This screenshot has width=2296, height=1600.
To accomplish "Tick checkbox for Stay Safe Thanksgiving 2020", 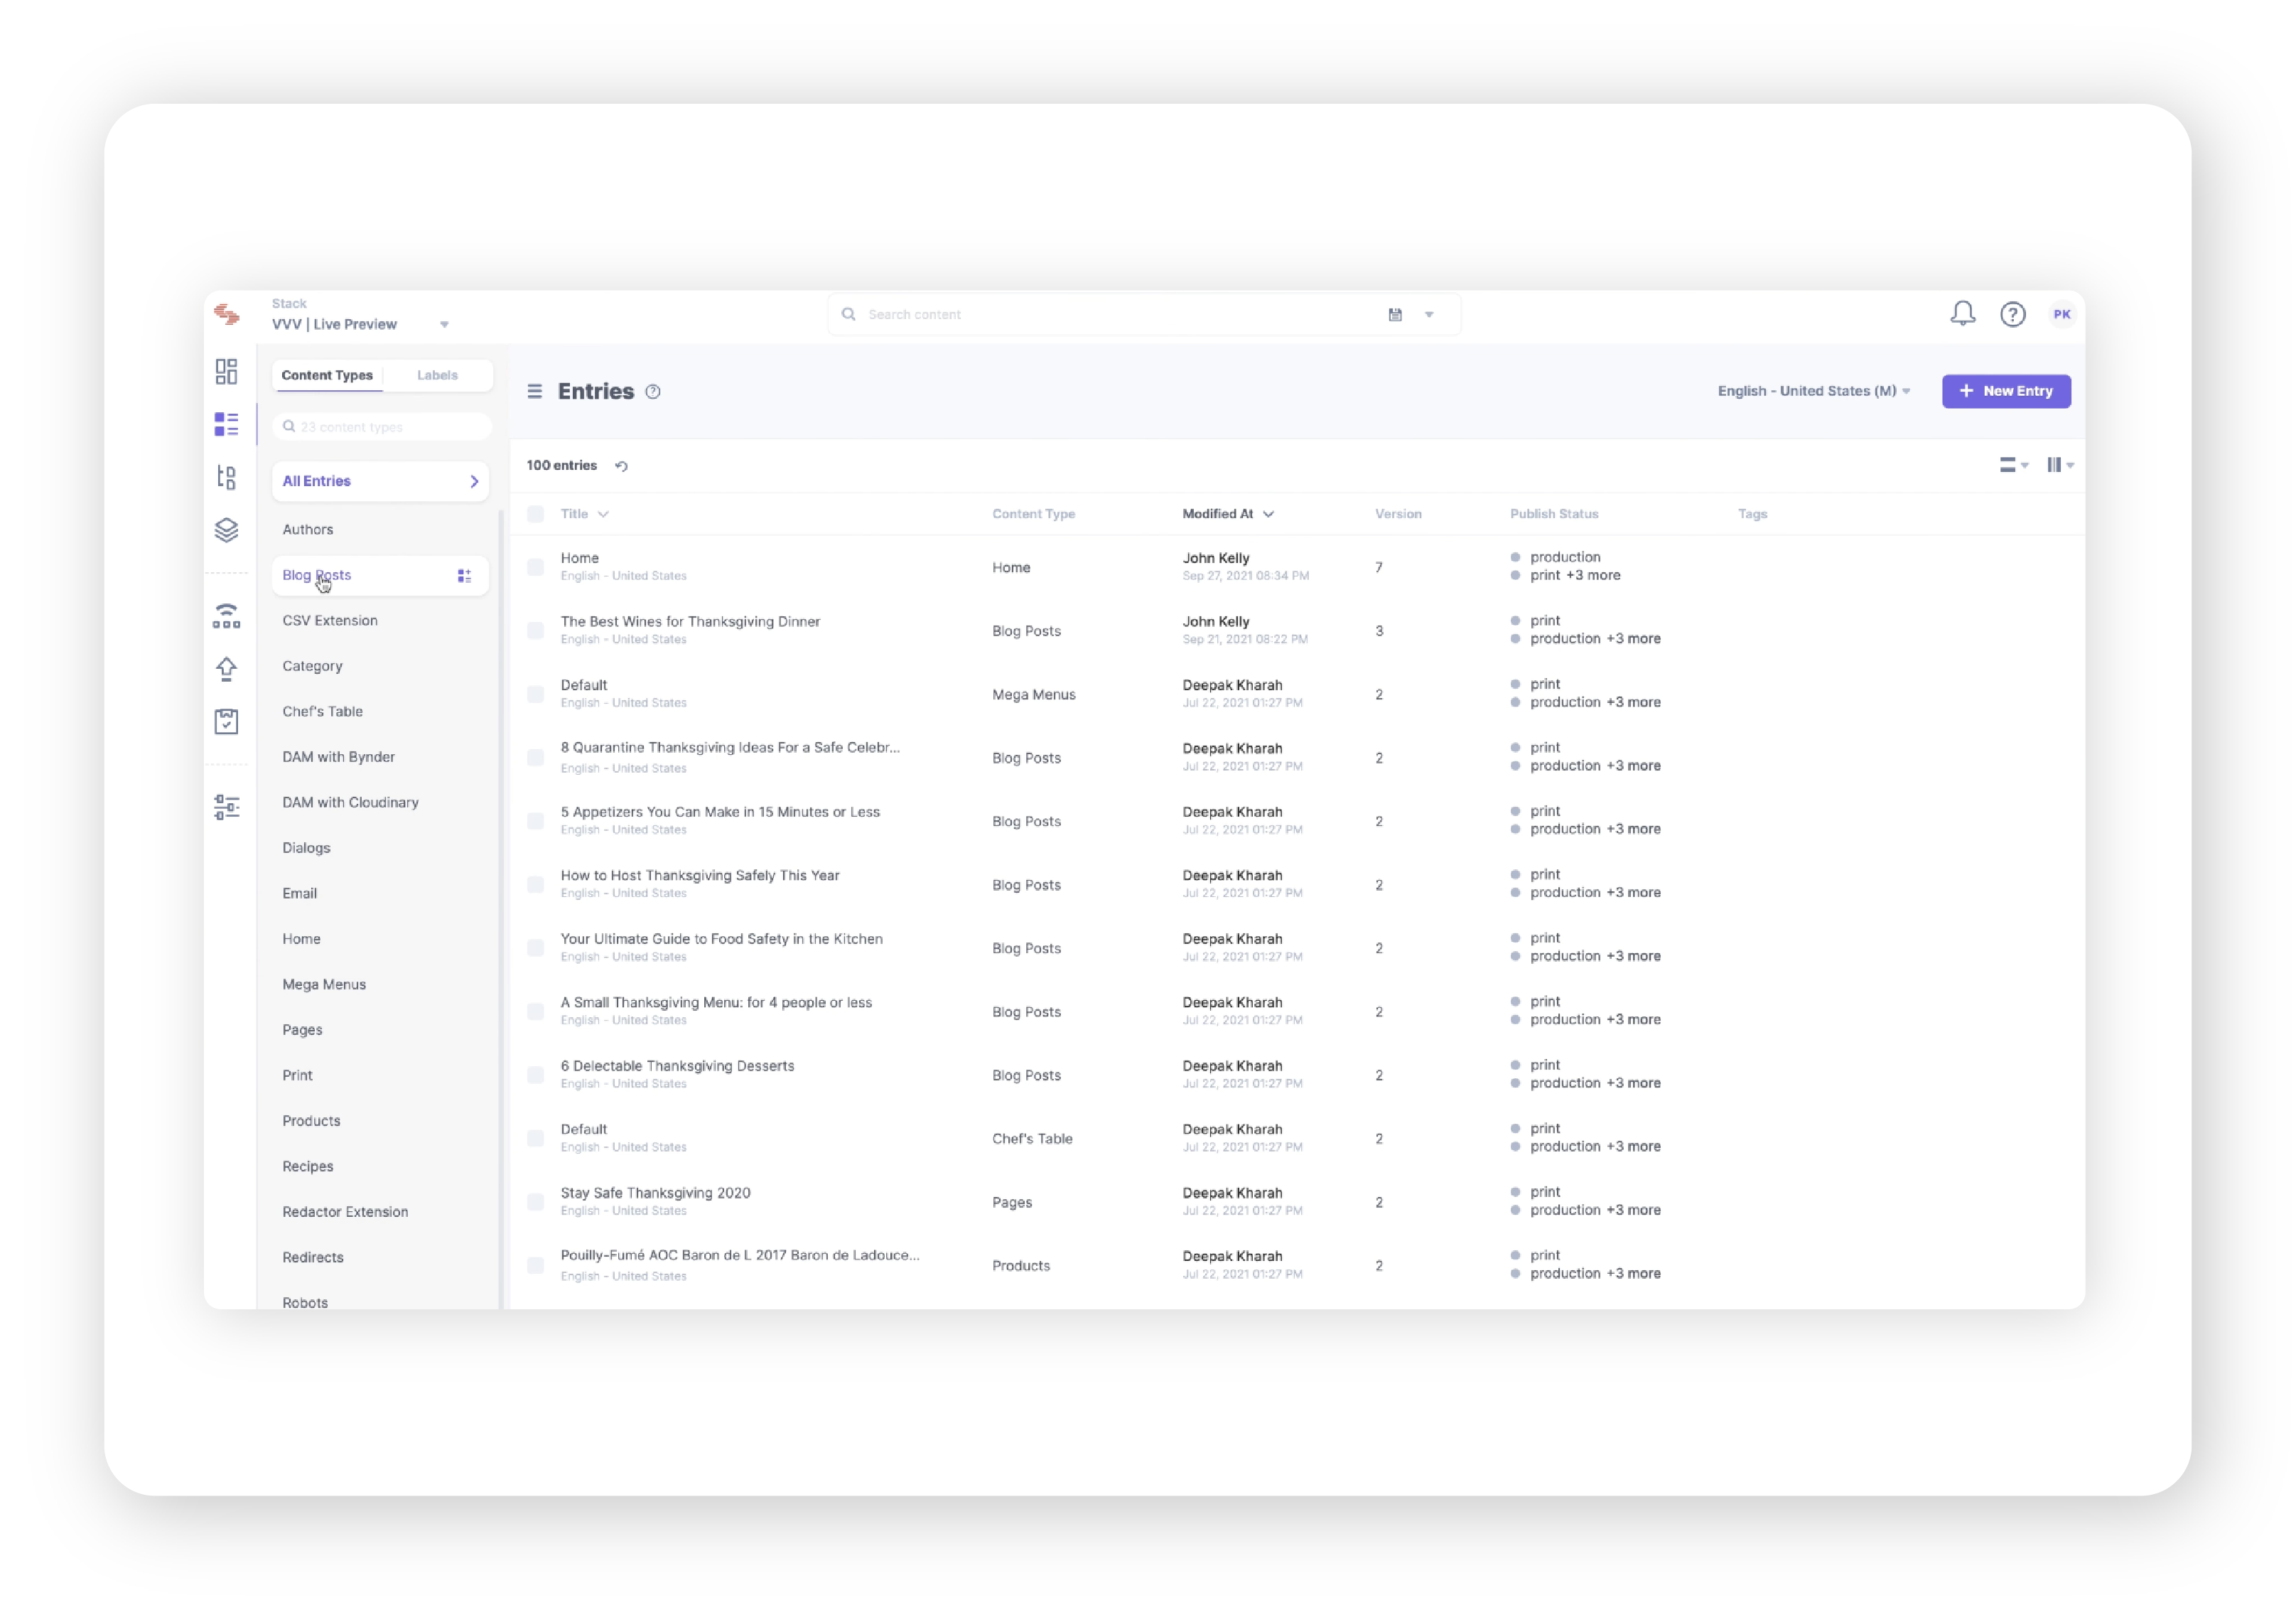I will click(x=536, y=1202).
